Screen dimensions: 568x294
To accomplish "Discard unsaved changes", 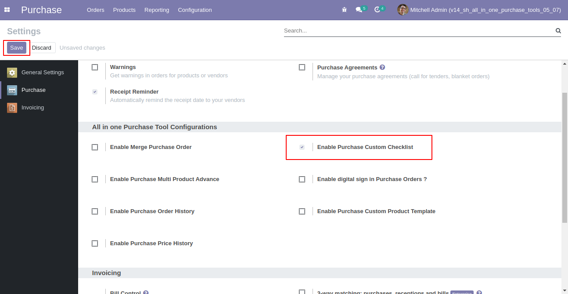I will click(42, 48).
